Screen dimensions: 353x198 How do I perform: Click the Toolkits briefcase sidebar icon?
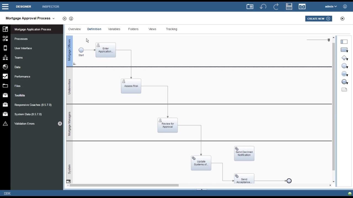pos(5,95)
